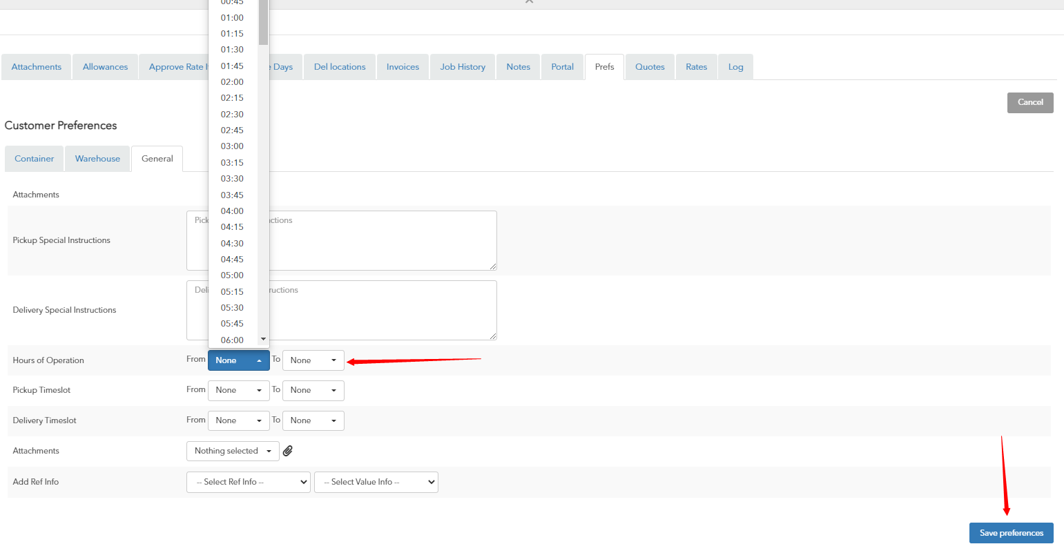Open the Hours of Operation To dropdown
Screen dimensions: 1064x553
tap(313, 360)
